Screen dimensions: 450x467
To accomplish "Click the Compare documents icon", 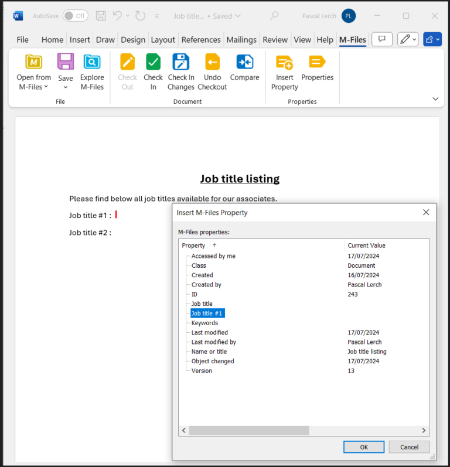I will click(244, 62).
